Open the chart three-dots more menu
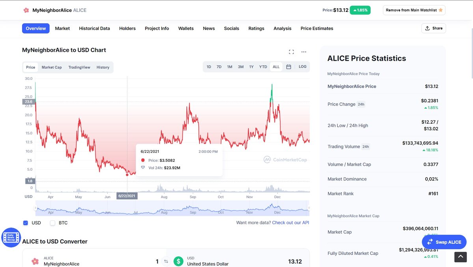473x267 pixels. coord(304,52)
